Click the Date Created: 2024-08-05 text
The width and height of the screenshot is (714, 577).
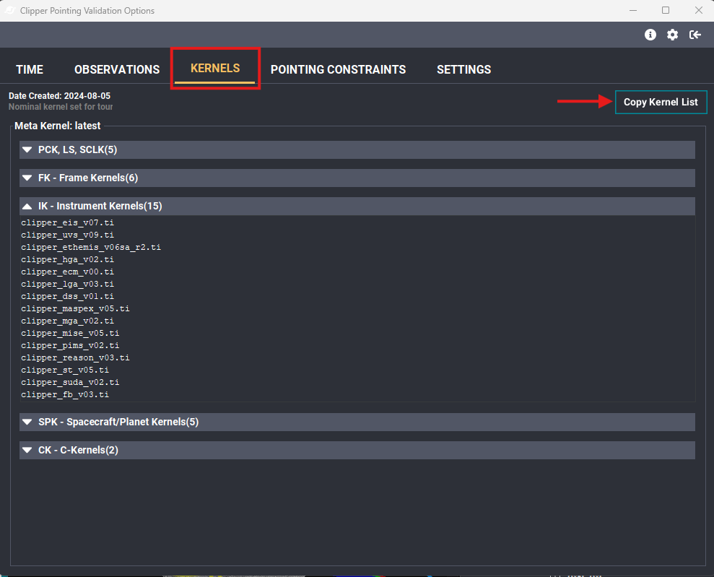59,96
